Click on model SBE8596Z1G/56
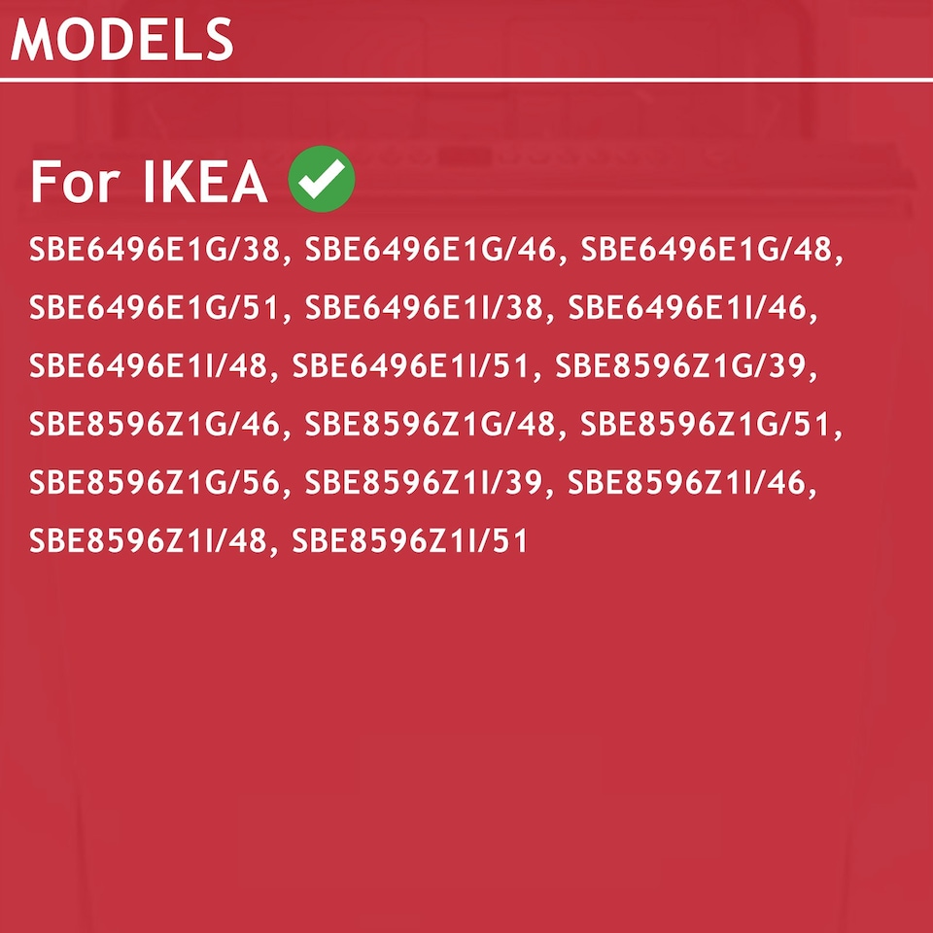The height and width of the screenshot is (933, 933). click(156, 483)
